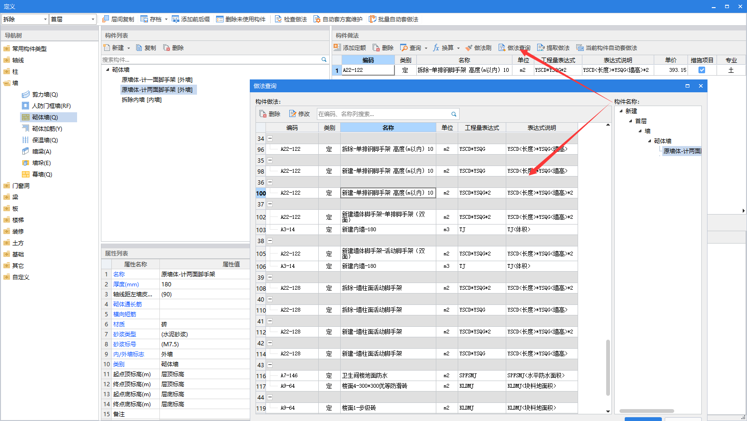
Task: Open the 查询 dropdown arrow
Action: pyautogui.click(x=426, y=48)
